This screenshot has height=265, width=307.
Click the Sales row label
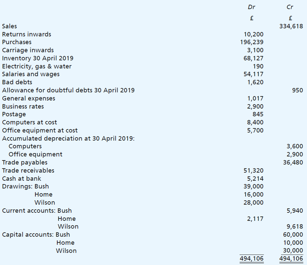point(9,26)
